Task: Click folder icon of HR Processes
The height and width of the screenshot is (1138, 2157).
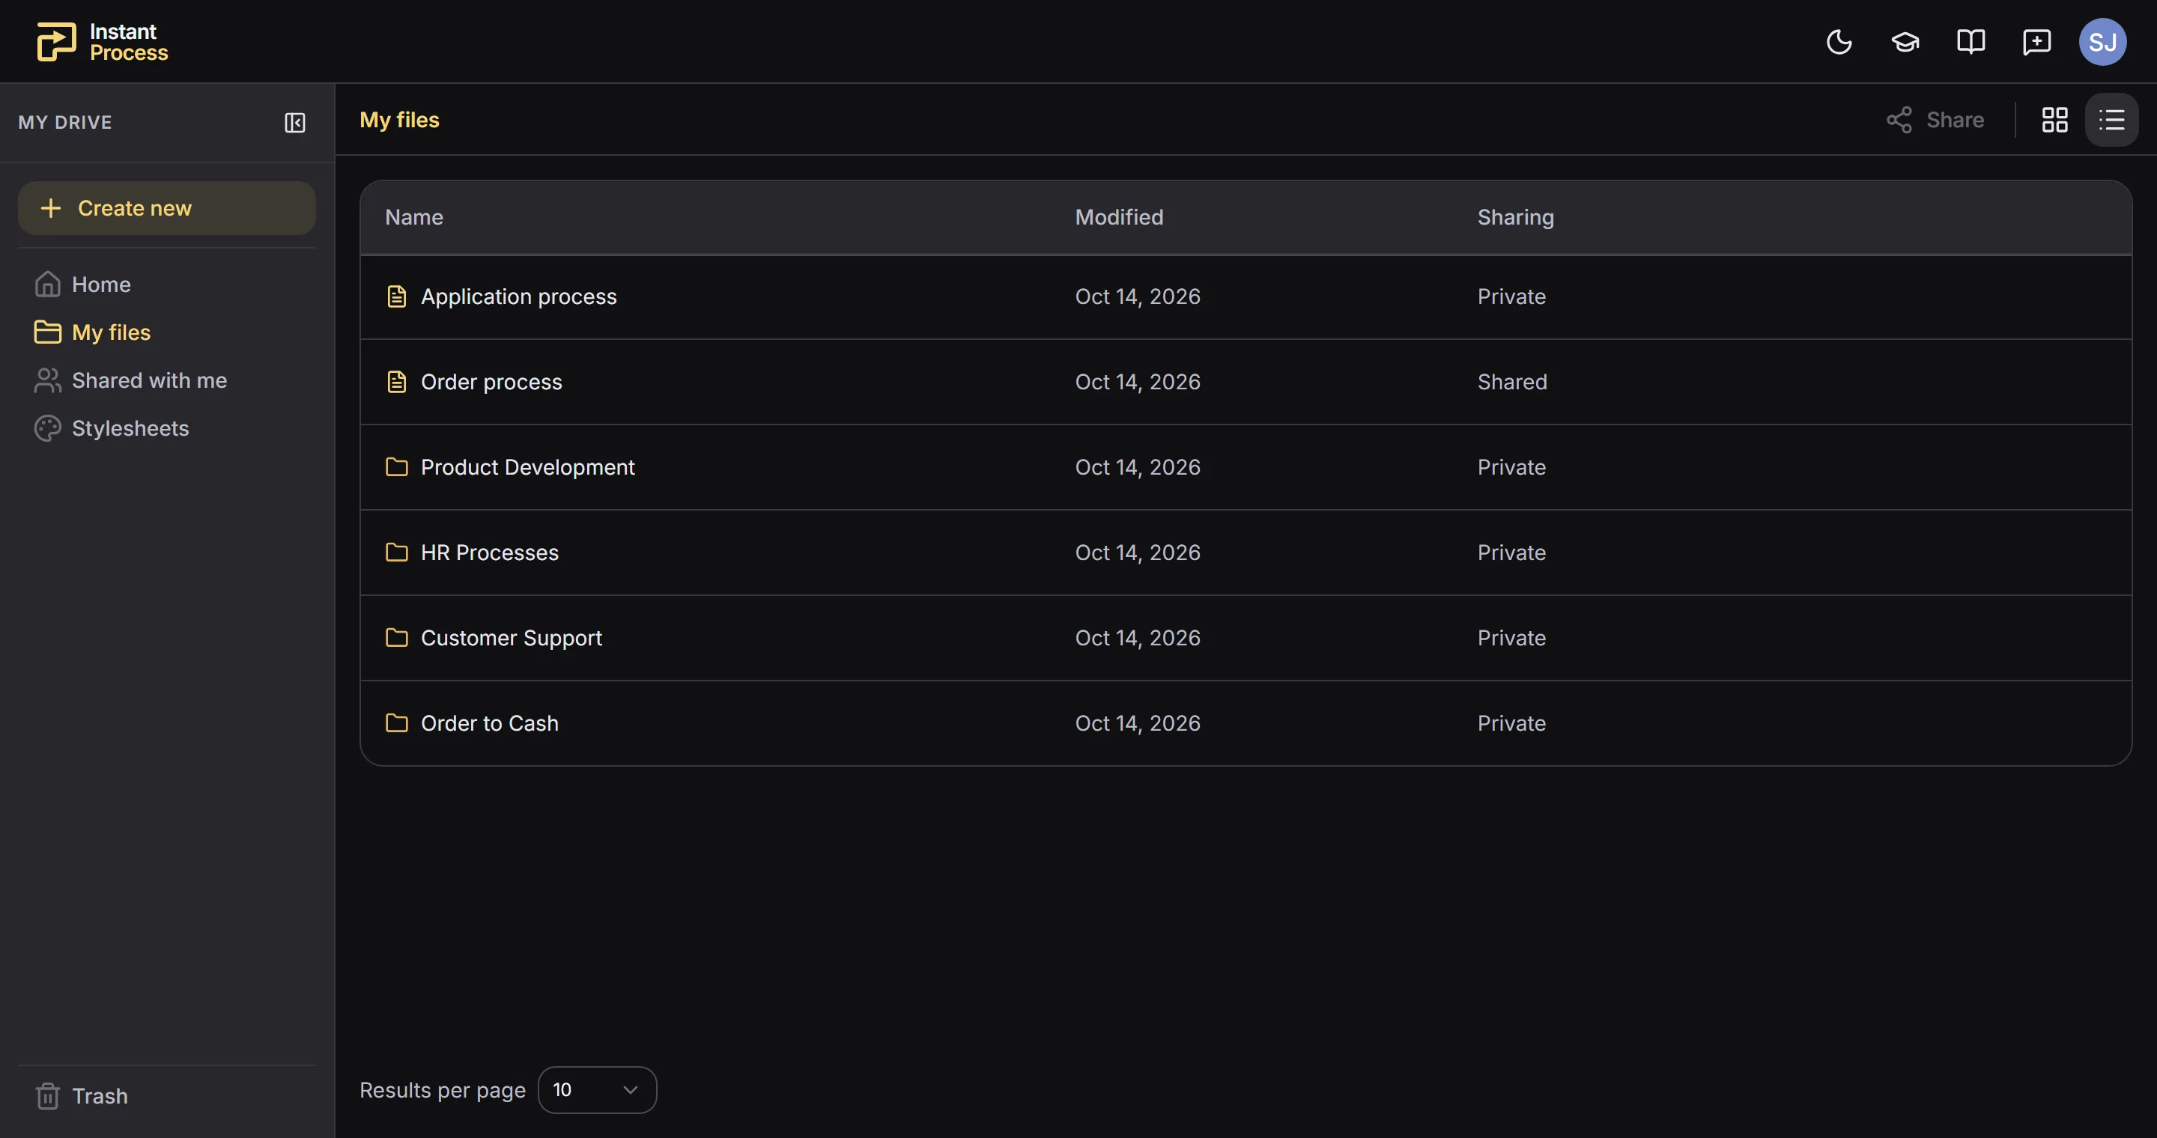Action: [397, 553]
